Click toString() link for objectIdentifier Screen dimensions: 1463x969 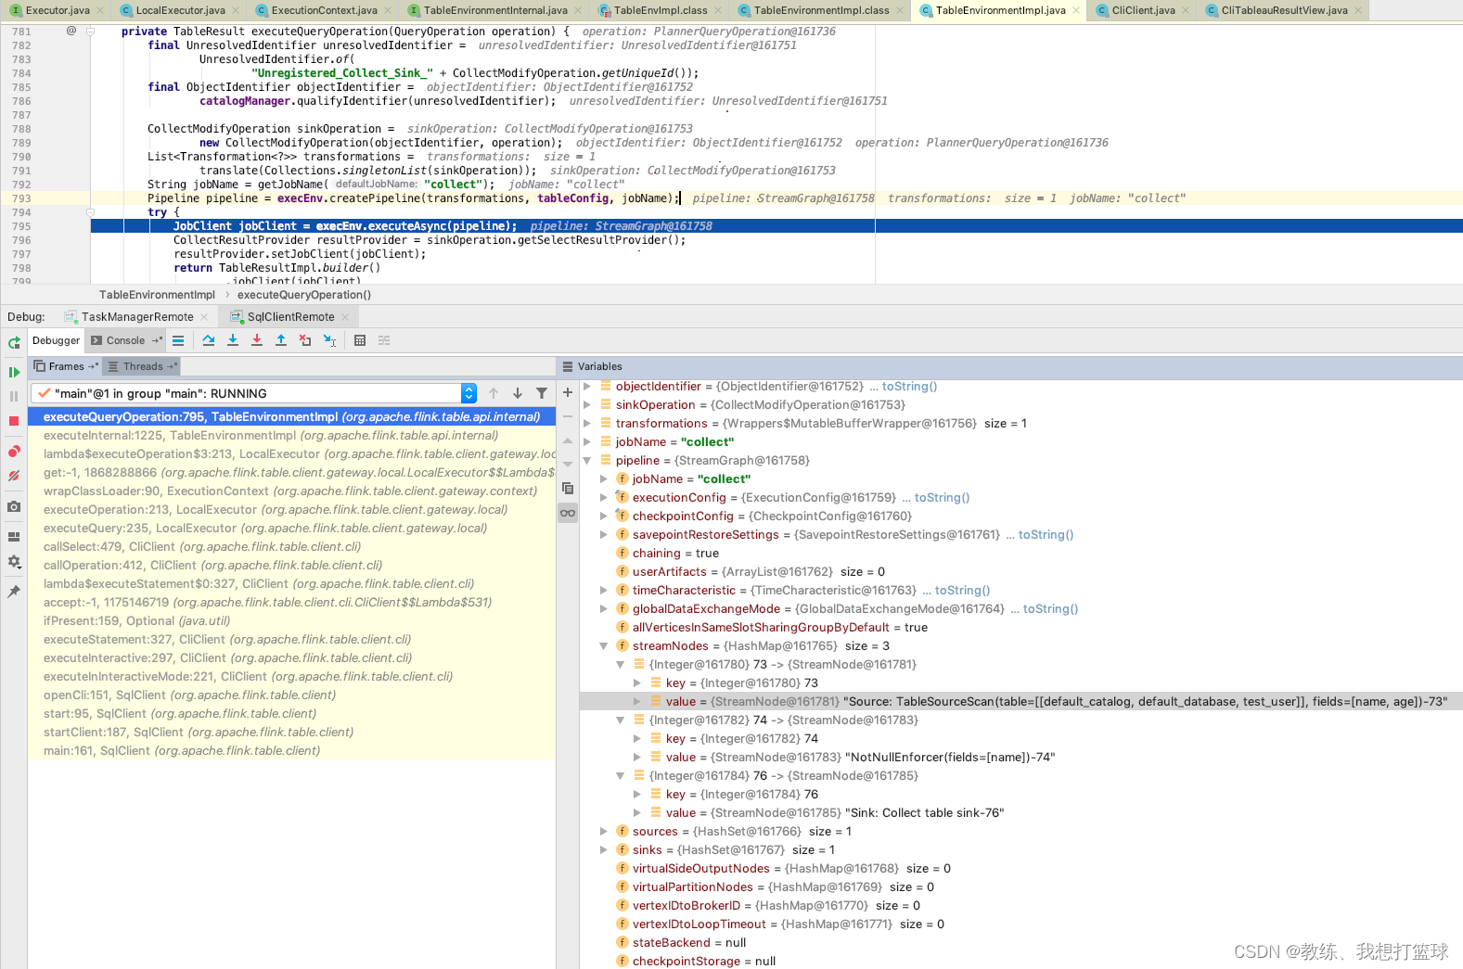click(x=909, y=387)
